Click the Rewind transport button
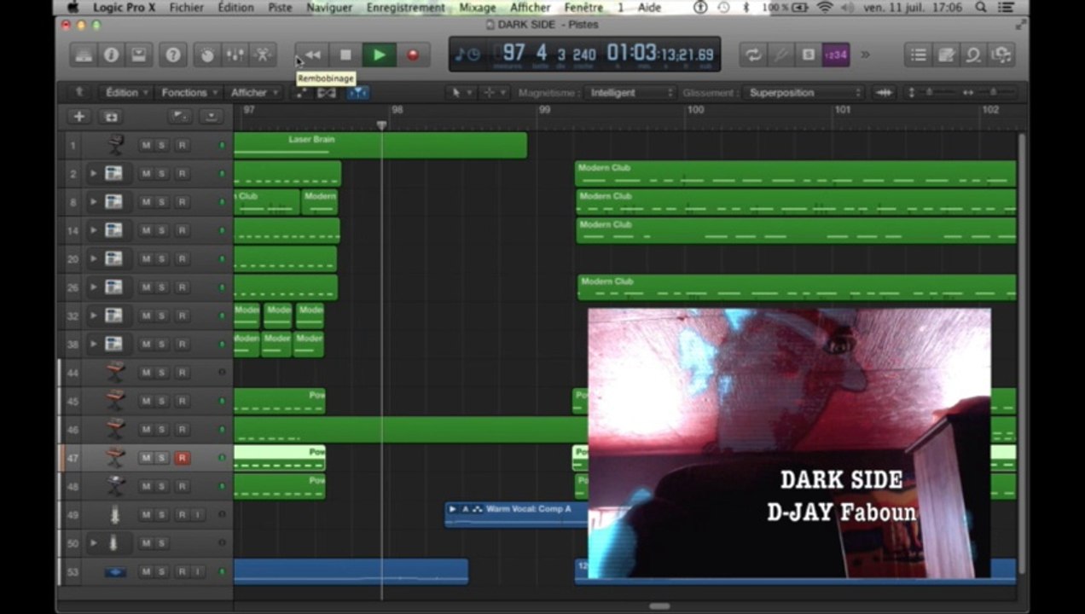Image resolution: width=1085 pixels, height=614 pixels. (x=312, y=55)
